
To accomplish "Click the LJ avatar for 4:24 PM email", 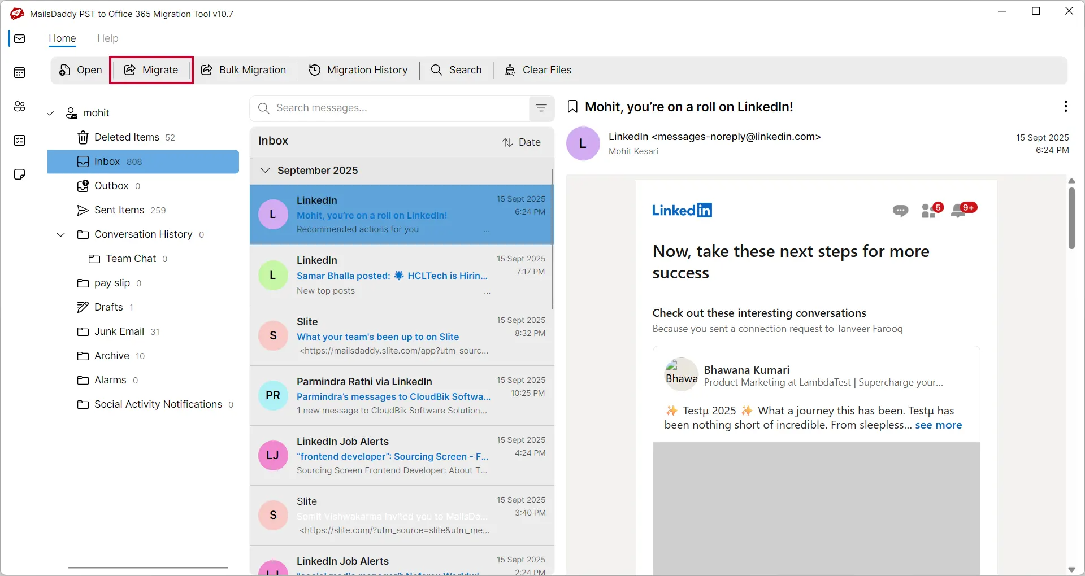I will (x=273, y=455).
